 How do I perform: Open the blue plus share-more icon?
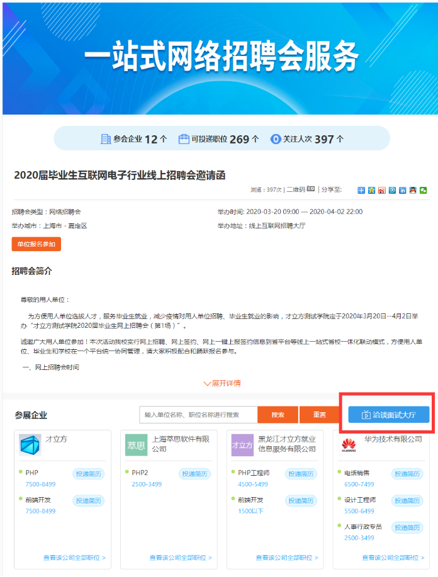(x=362, y=189)
